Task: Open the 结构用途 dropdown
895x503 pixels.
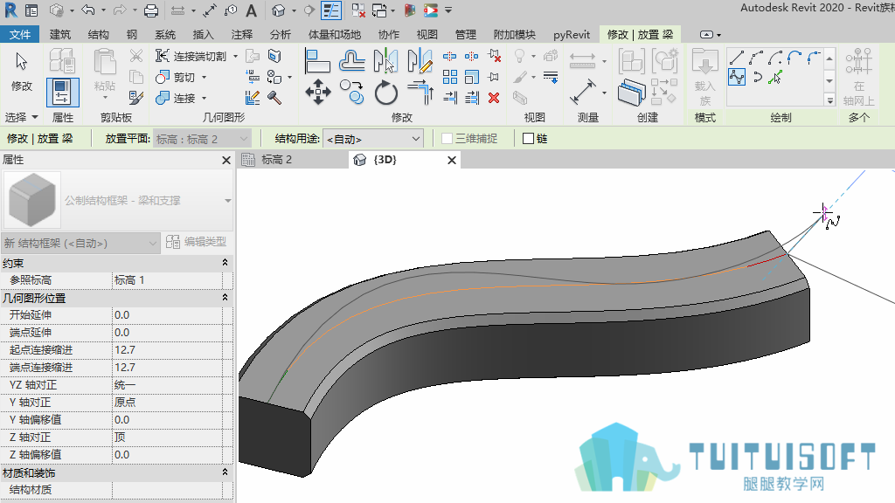Action: tap(373, 139)
